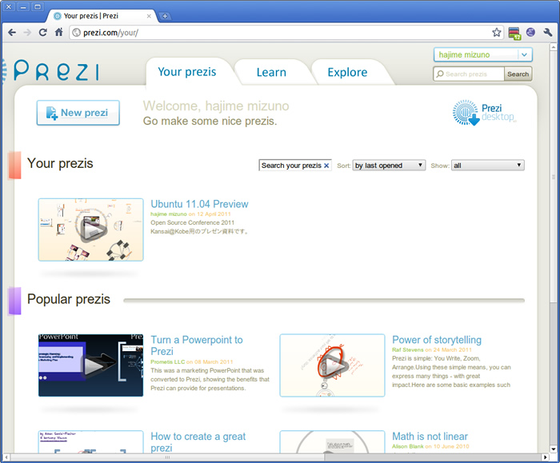Click hajime mizuno author link
This screenshot has width=560, height=463.
coord(169,214)
